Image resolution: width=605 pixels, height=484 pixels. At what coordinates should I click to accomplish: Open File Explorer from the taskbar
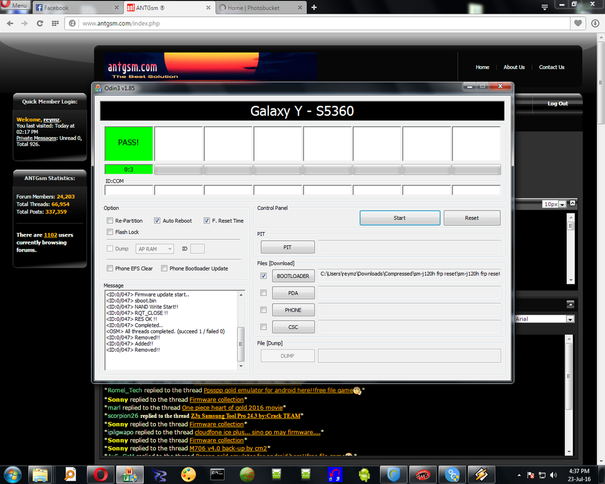[40, 475]
